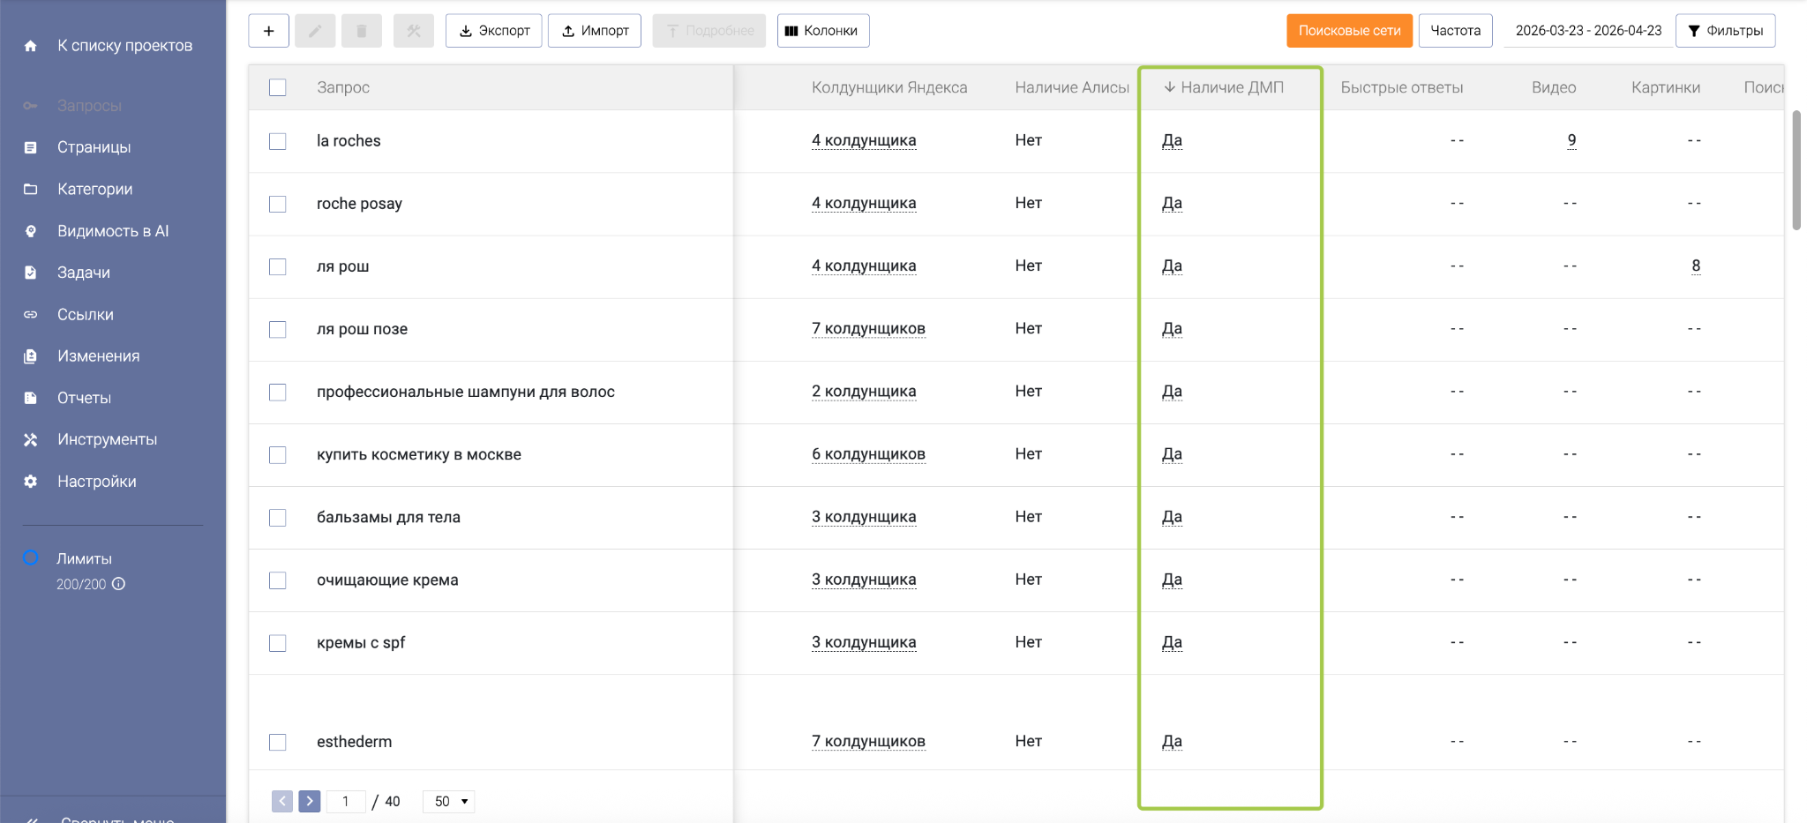This screenshot has height=823, width=1807.
Task: Click the trash delete icon in toolbar
Action: tap(361, 31)
